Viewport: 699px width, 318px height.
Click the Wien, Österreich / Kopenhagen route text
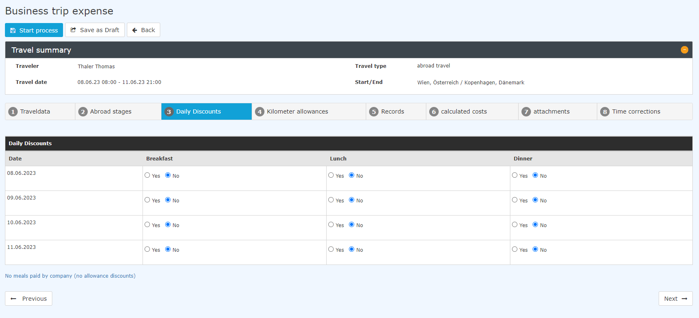471,83
